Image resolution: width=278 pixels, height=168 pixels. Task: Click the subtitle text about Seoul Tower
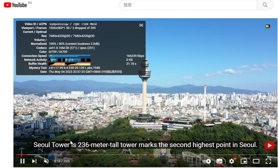(145, 145)
